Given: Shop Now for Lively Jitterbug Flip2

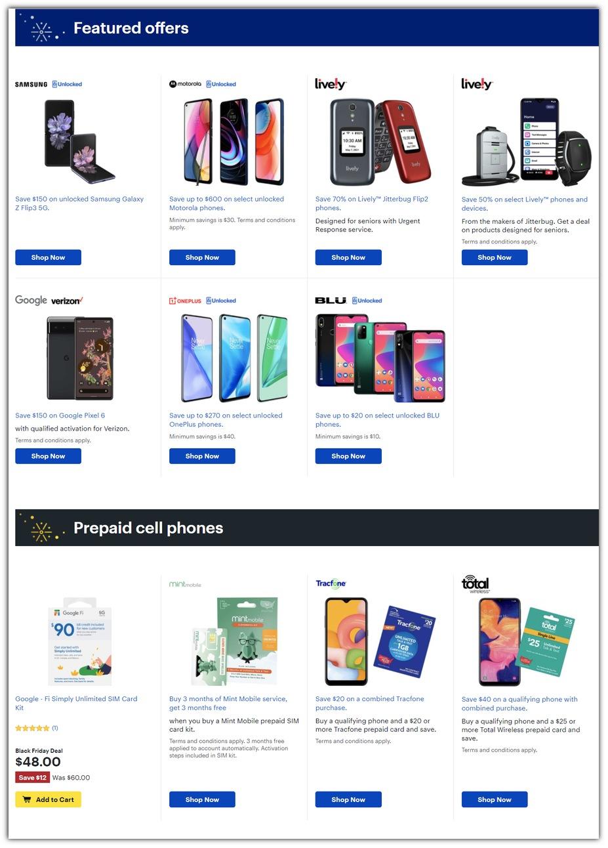Looking at the screenshot, I should 348,257.
